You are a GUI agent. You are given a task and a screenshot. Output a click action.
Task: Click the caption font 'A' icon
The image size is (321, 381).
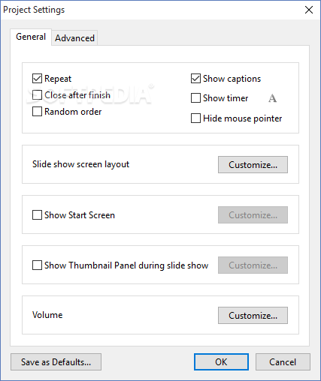[272, 98]
